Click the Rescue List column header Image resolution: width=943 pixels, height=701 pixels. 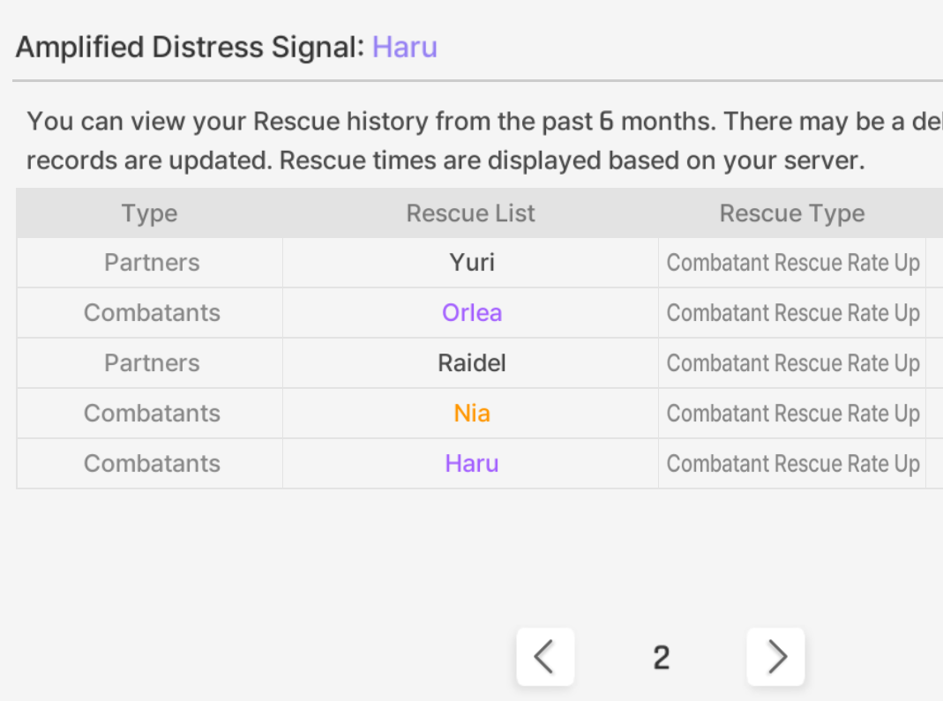click(470, 213)
